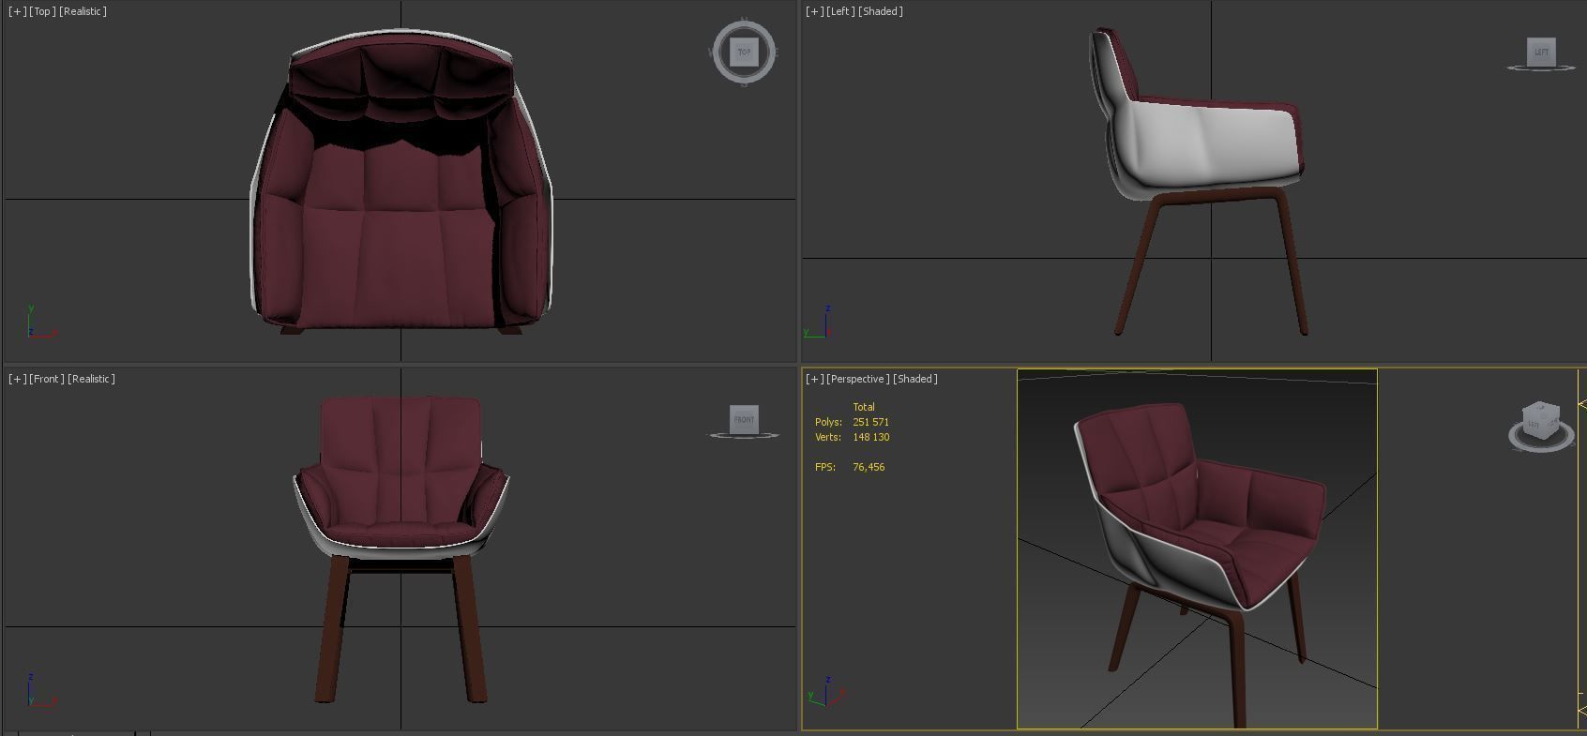The image size is (1587, 736).
Task: Open the [Realistic] shading menu in the Front viewport
Action: [91, 379]
